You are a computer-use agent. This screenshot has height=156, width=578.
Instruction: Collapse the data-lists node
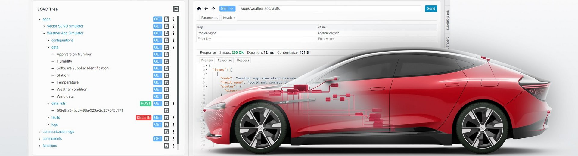tap(48, 104)
